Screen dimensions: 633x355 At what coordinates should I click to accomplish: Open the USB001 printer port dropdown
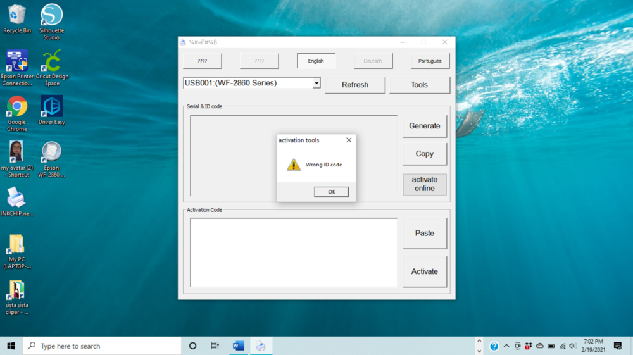coord(316,83)
